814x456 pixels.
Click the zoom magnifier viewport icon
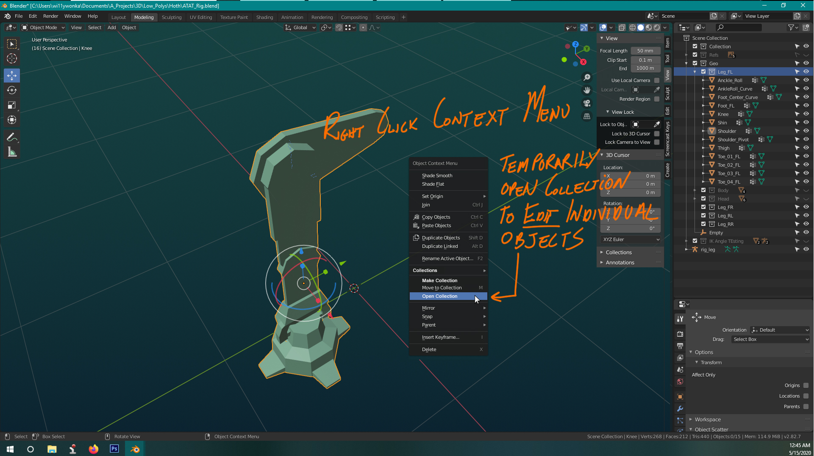pos(587,77)
